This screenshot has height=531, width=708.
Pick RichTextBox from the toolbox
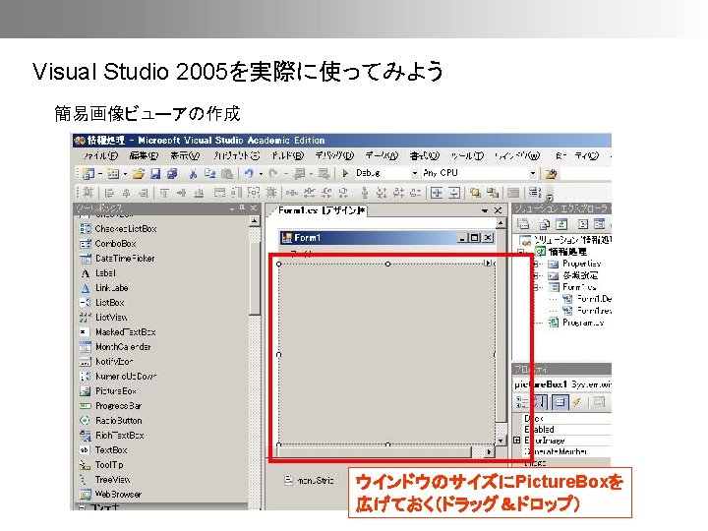click(112, 436)
